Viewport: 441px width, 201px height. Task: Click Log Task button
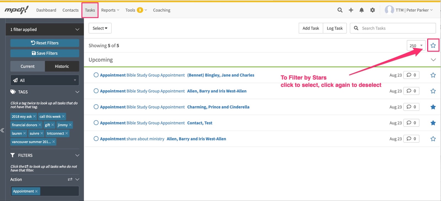pos(335,28)
